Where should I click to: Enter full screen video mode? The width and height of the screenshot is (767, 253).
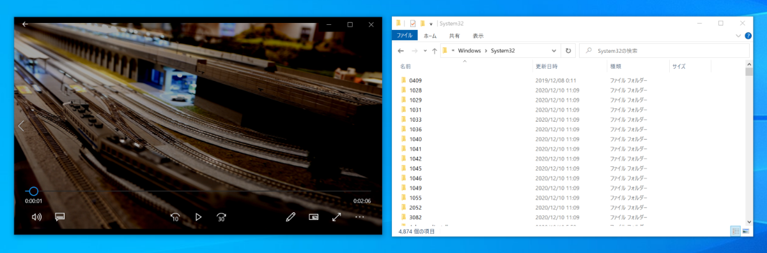pos(337,217)
